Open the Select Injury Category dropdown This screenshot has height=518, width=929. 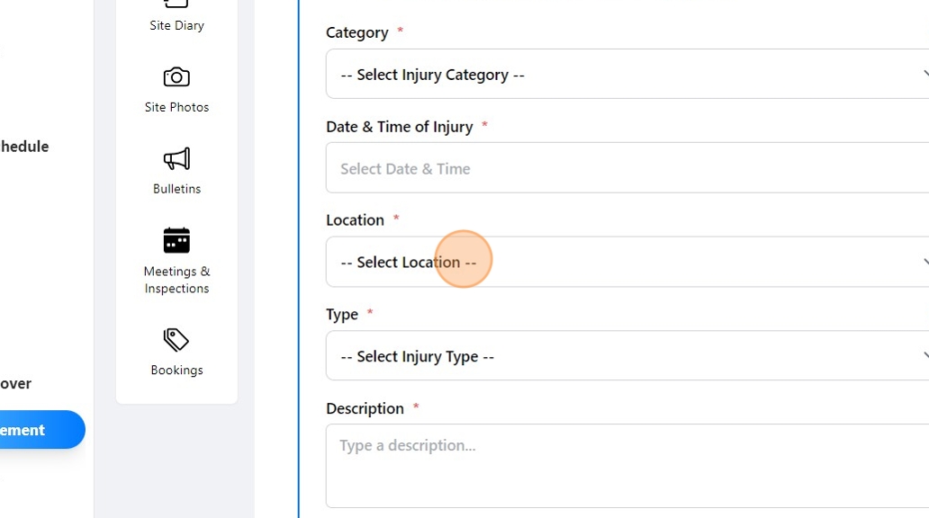pyautogui.click(x=627, y=74)
